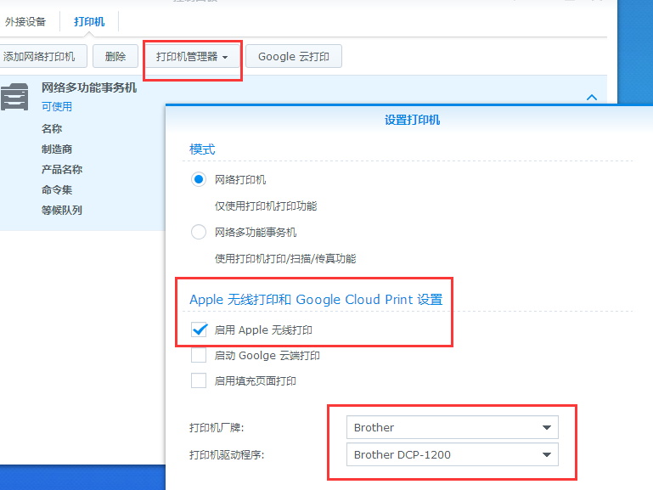The image size is (653, 490).
Task: Click the 添加网络打印机 button
Action: click(39, 57)
